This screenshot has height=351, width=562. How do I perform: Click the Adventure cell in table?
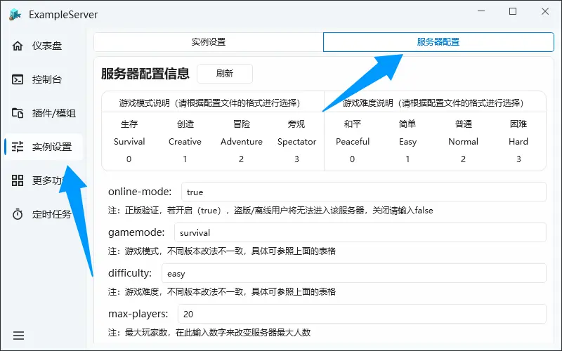(242, 142)
